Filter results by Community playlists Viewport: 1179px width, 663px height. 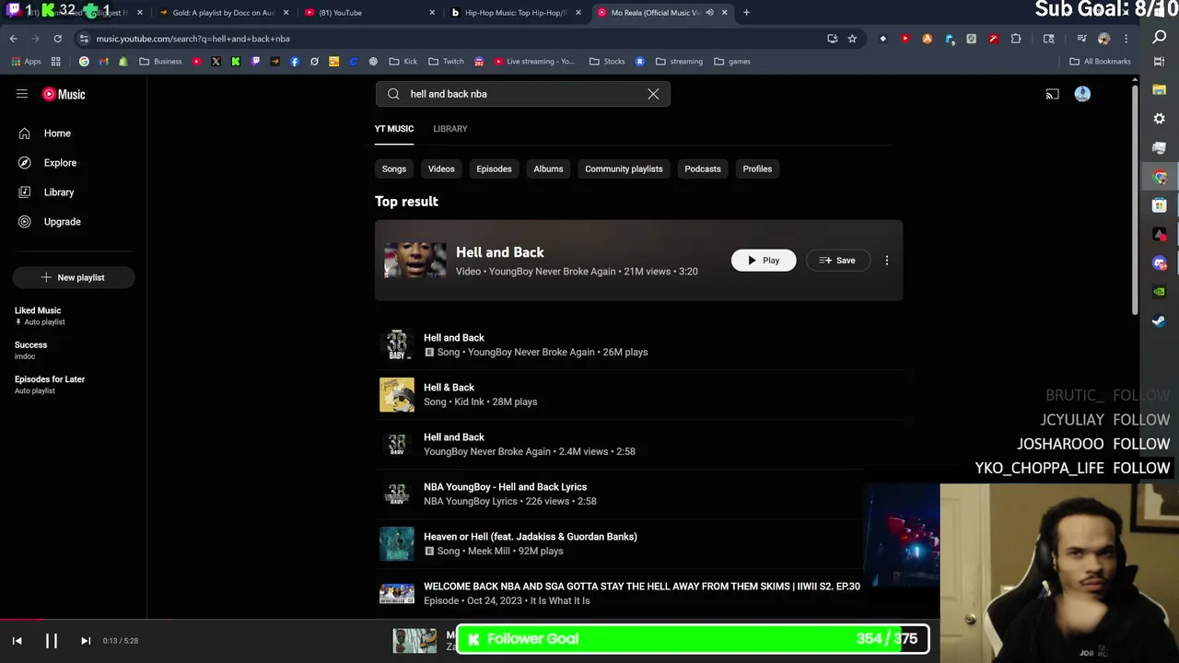pyautogui.click(x=624, y=169)
